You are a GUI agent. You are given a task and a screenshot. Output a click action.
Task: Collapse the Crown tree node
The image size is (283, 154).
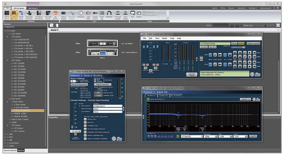(5, 31)
